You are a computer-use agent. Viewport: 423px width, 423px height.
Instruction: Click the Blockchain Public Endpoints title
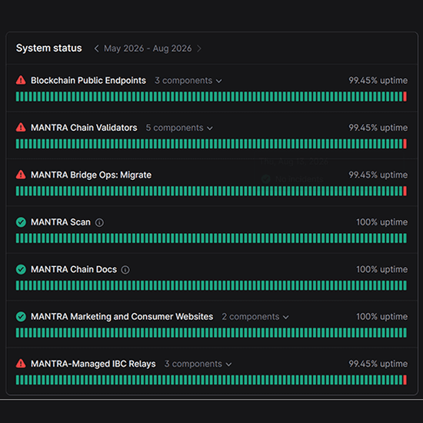[88, 81]
